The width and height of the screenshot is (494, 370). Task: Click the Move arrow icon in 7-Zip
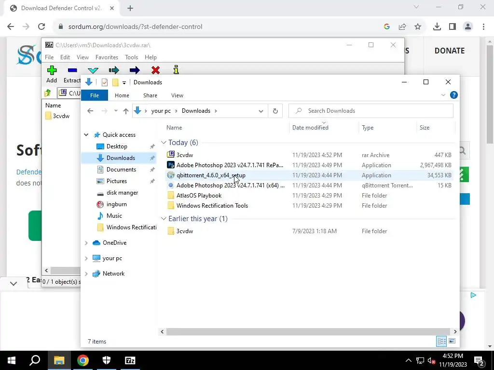[135, 70]
